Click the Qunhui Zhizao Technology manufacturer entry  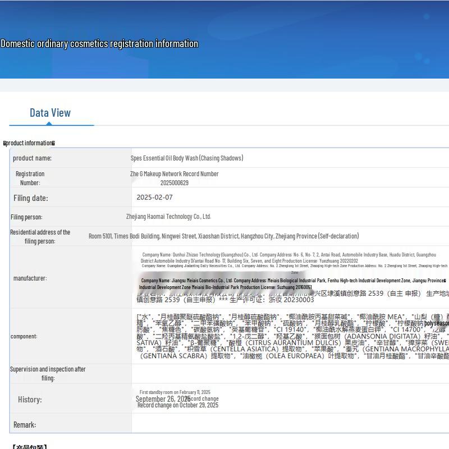[288, 258]
